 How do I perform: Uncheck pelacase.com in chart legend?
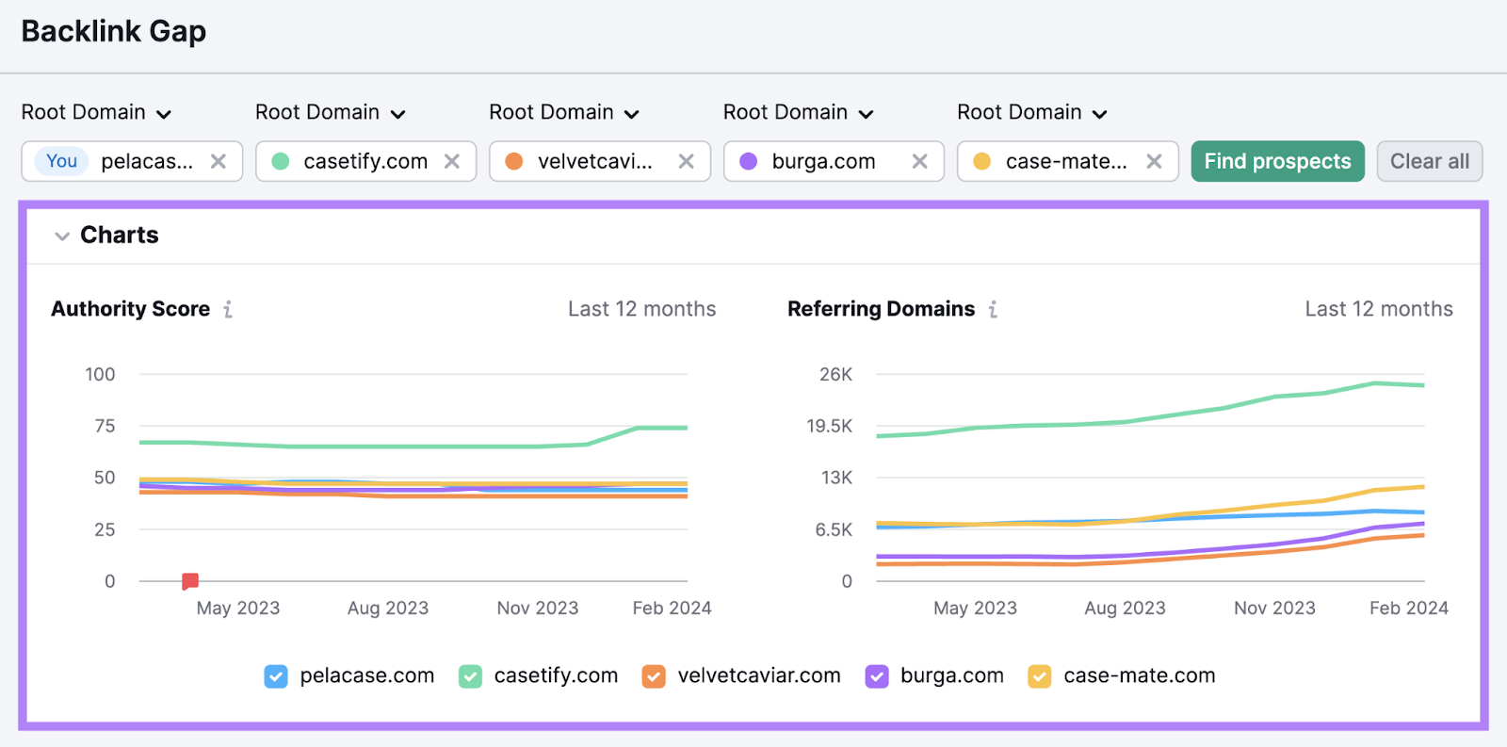coord(276,676)
